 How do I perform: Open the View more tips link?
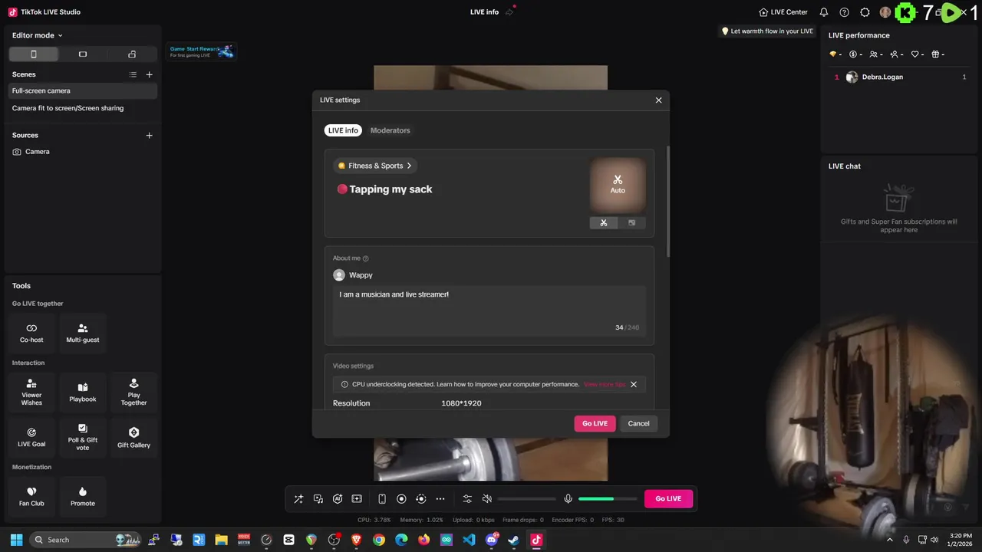605,384
